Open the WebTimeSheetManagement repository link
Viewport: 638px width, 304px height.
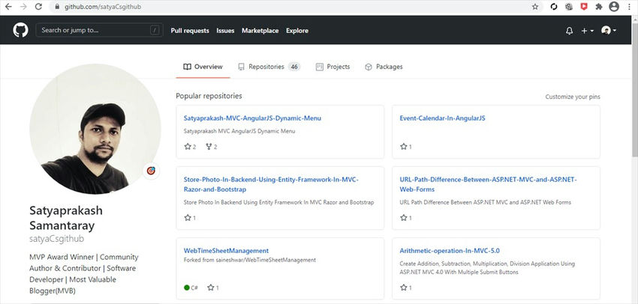[x=225, y=249]
